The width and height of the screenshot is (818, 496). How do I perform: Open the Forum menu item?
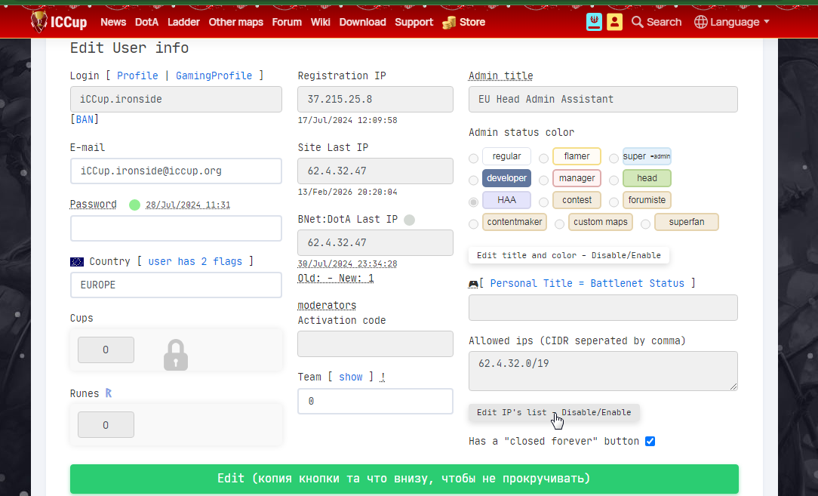[x=287, y=22]
